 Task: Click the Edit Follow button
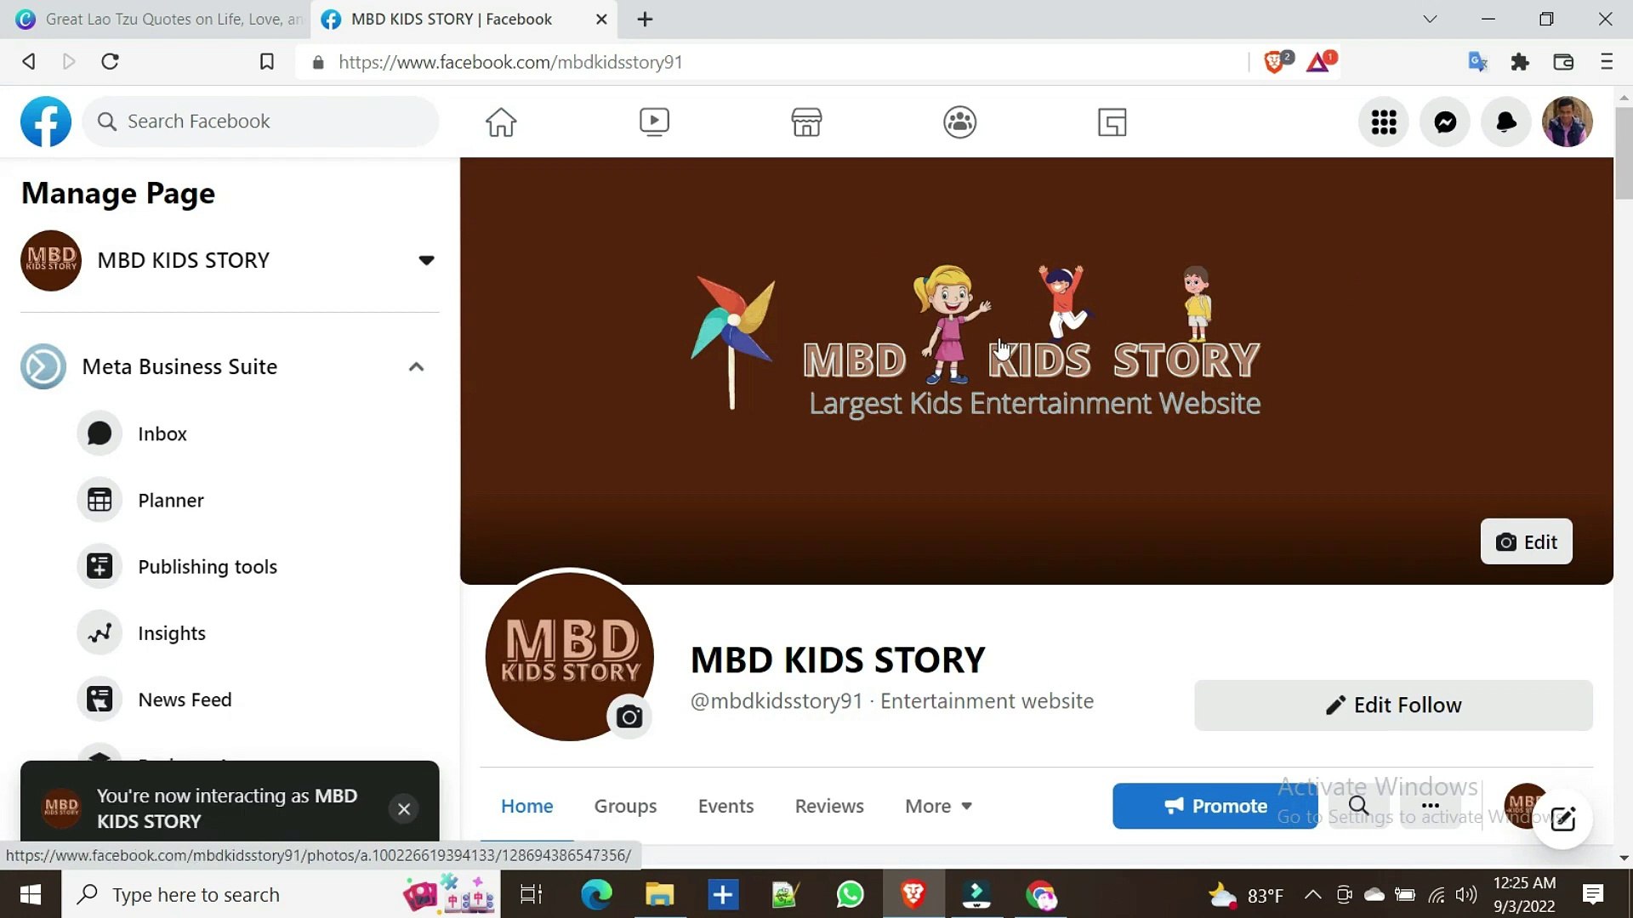(1394, 705)
